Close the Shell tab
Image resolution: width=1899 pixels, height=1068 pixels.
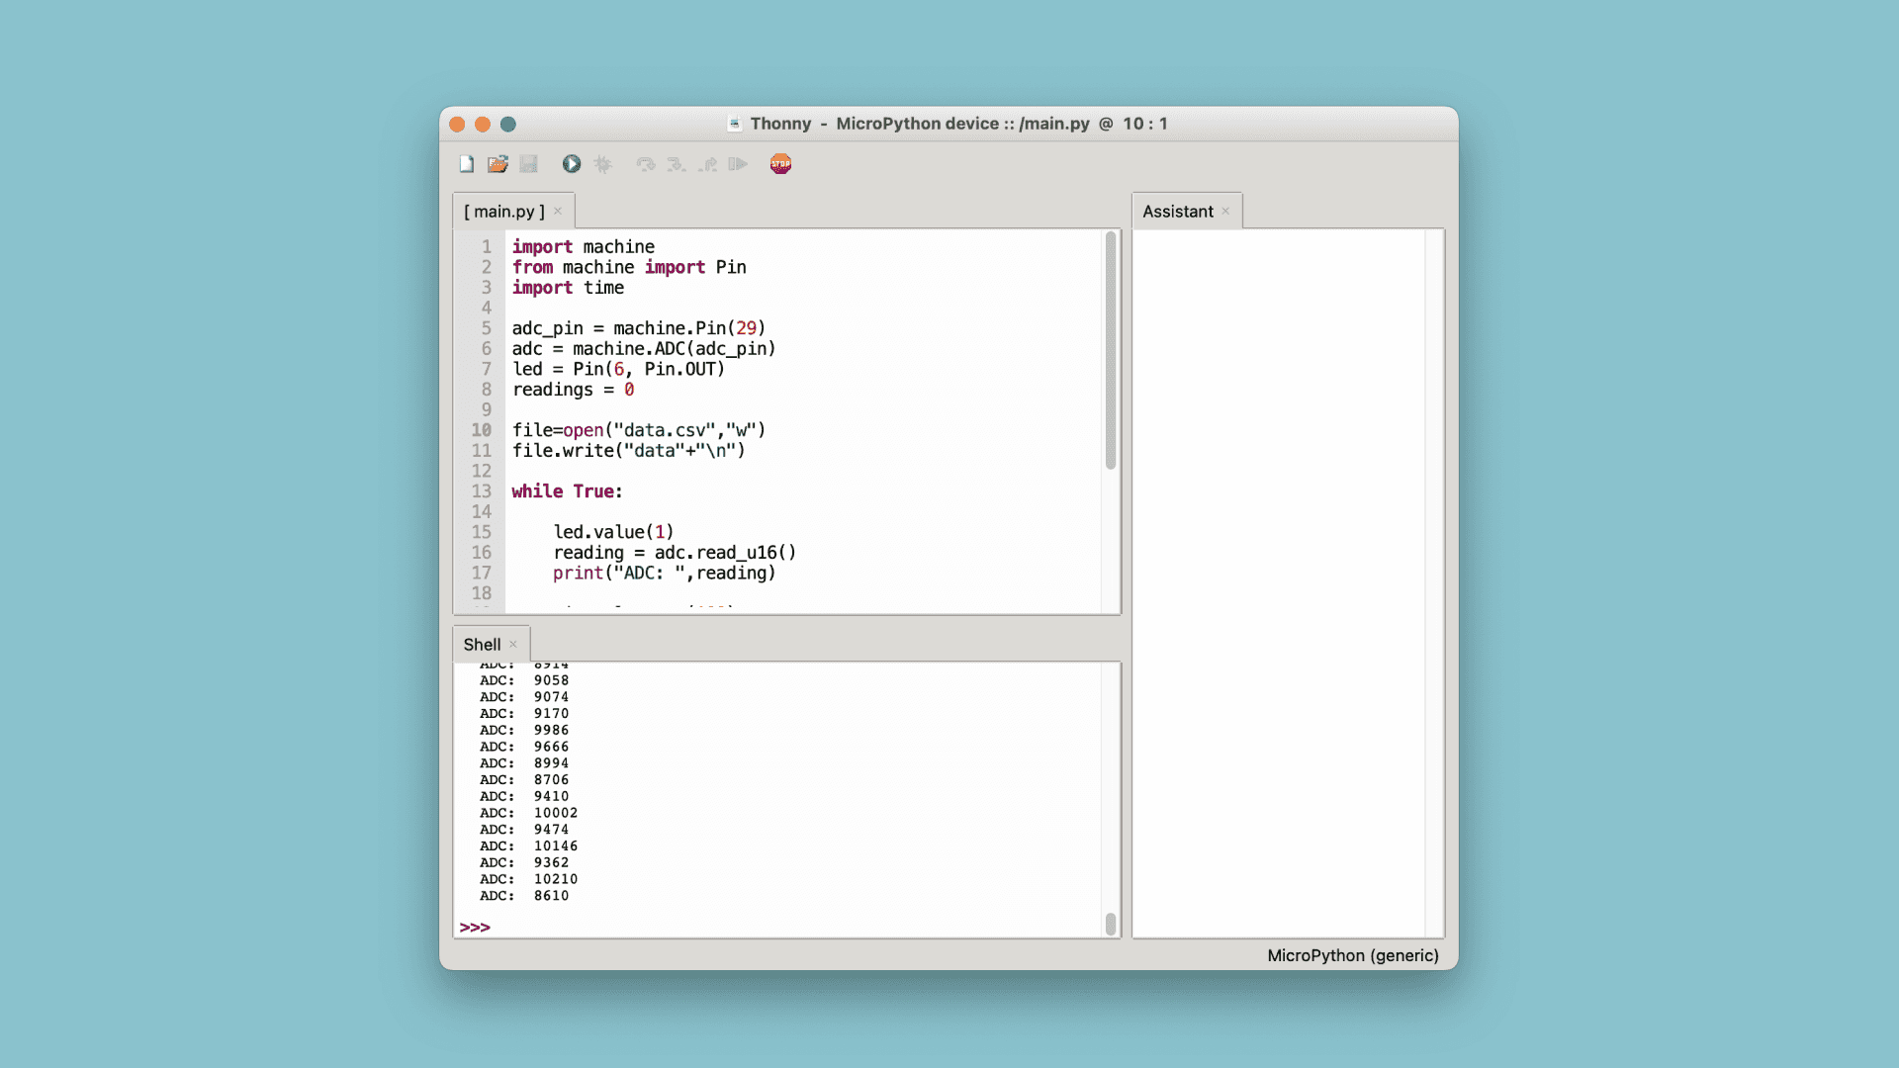(x=513, y=645)
